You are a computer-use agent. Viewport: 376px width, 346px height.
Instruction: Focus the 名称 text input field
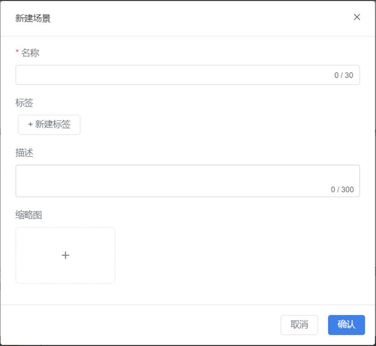point(187,75)
